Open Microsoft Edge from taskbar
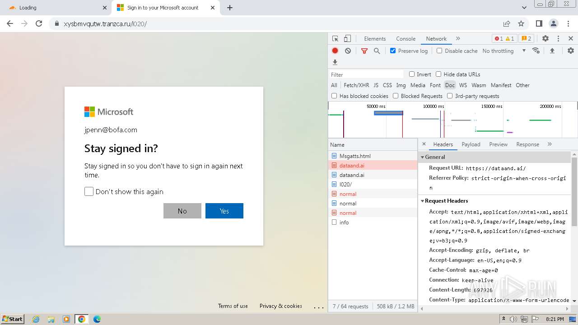This screenshot has height=325, width=578. 97,319
